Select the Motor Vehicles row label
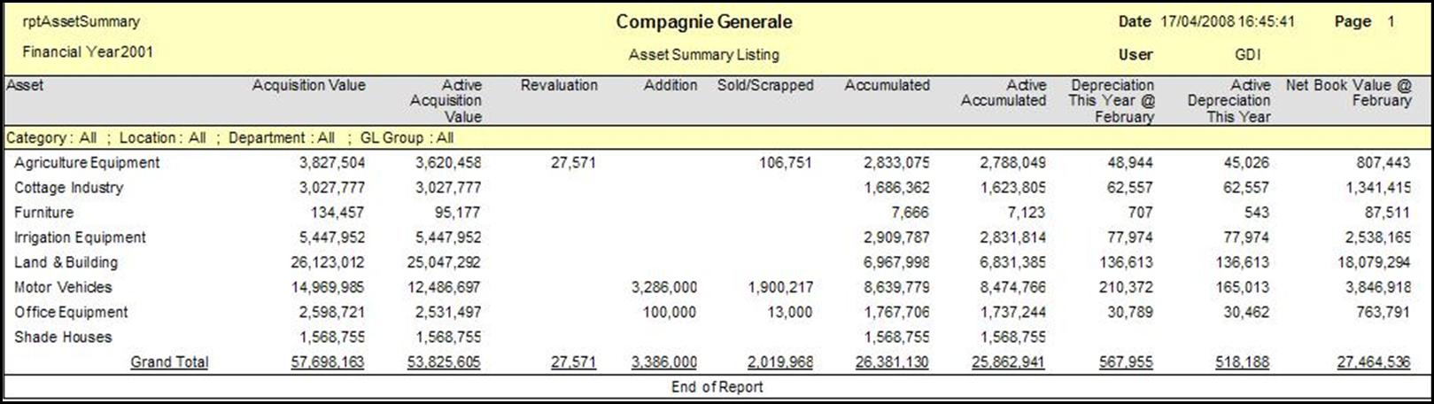The image size is (1434, 404). (x=63, y=287)
